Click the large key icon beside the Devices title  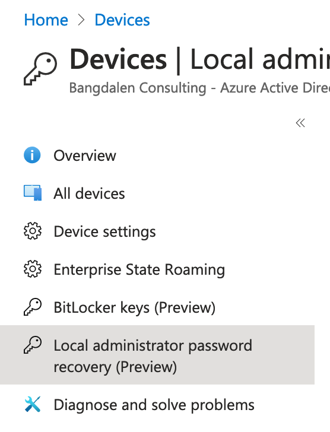tap(40, 69)
